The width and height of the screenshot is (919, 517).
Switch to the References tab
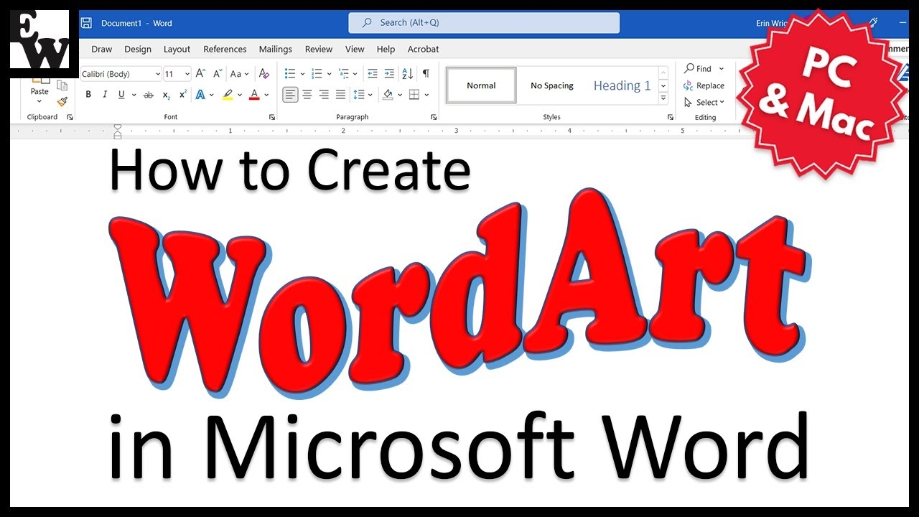(x=225, y=50)
